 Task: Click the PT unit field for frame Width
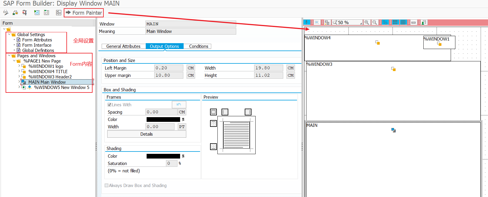tap(182, 127)
